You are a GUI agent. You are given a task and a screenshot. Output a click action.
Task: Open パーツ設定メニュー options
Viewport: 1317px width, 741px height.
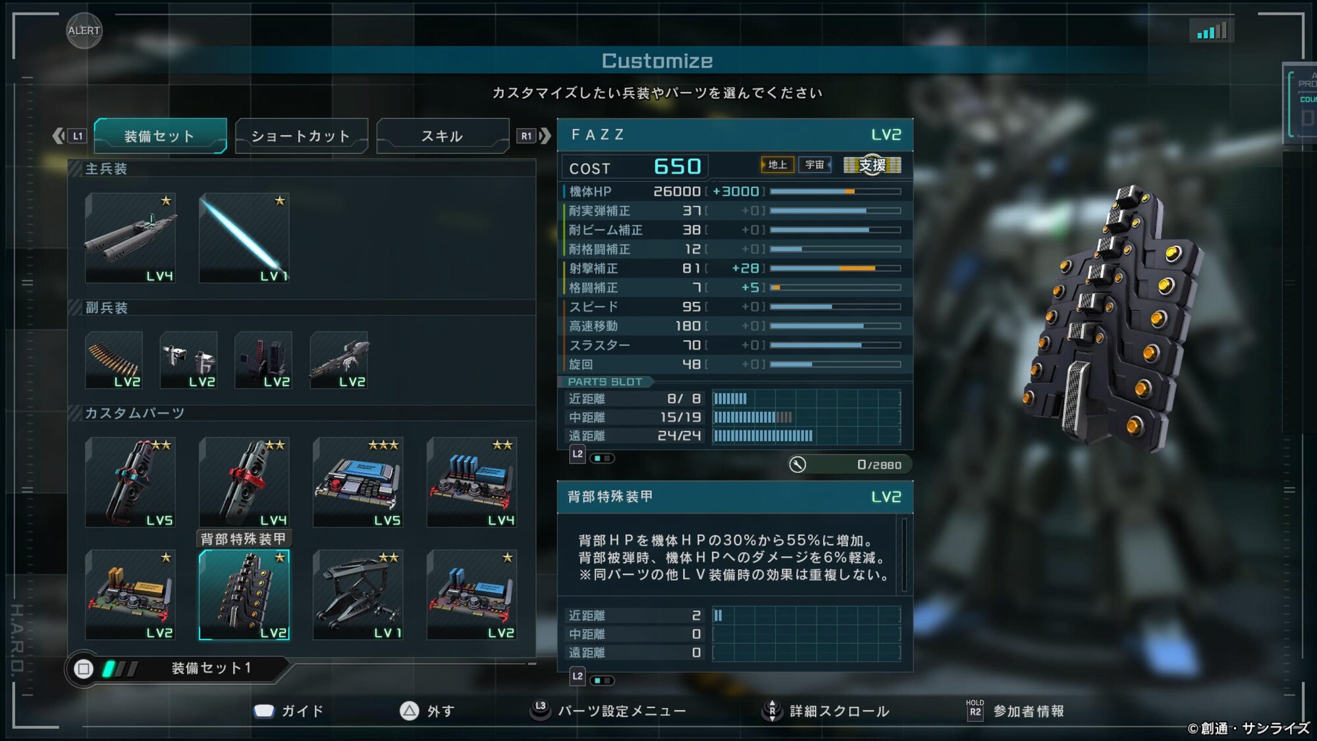(608, 711)
